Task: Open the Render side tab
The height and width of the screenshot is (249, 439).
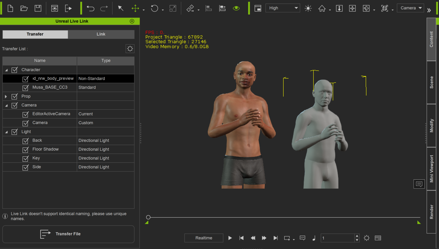Action: pyautogui.click(x=431, y=212)
